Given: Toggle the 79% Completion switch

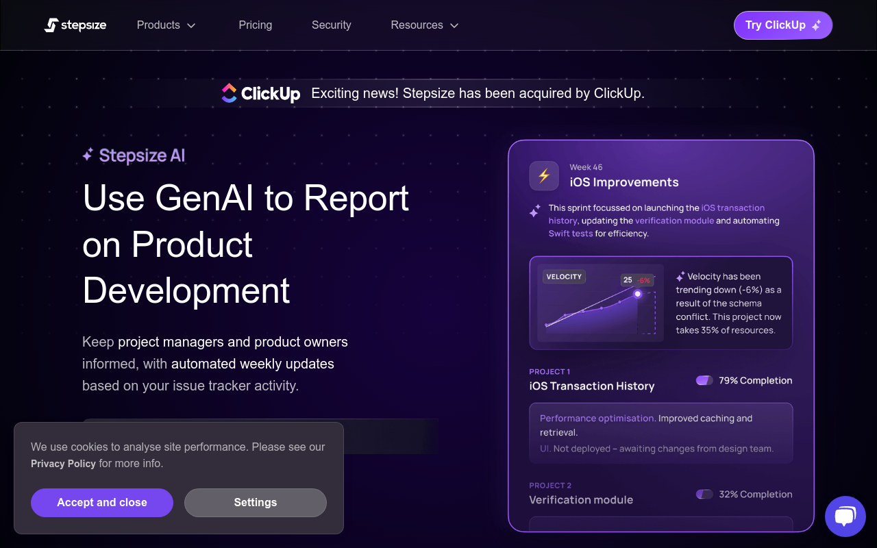Looking at the screenshot, I should 704,380.
